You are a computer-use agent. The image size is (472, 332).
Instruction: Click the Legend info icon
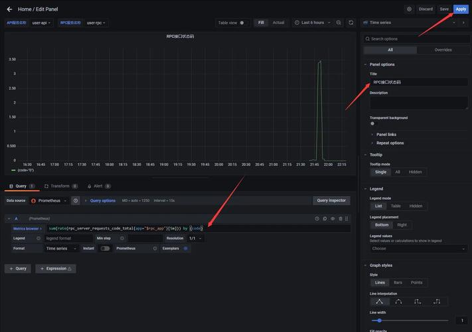coord(39,238)
